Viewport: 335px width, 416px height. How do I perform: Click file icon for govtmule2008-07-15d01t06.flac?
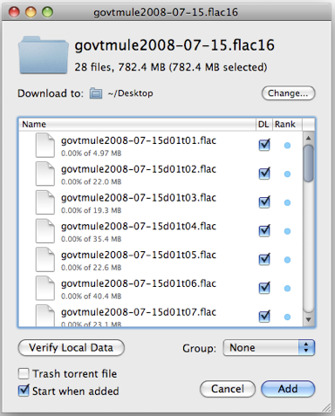click(x=45, y=288)
